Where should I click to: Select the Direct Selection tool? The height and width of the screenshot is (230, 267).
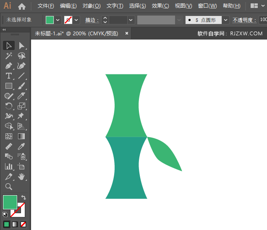(x=21, y=46)
